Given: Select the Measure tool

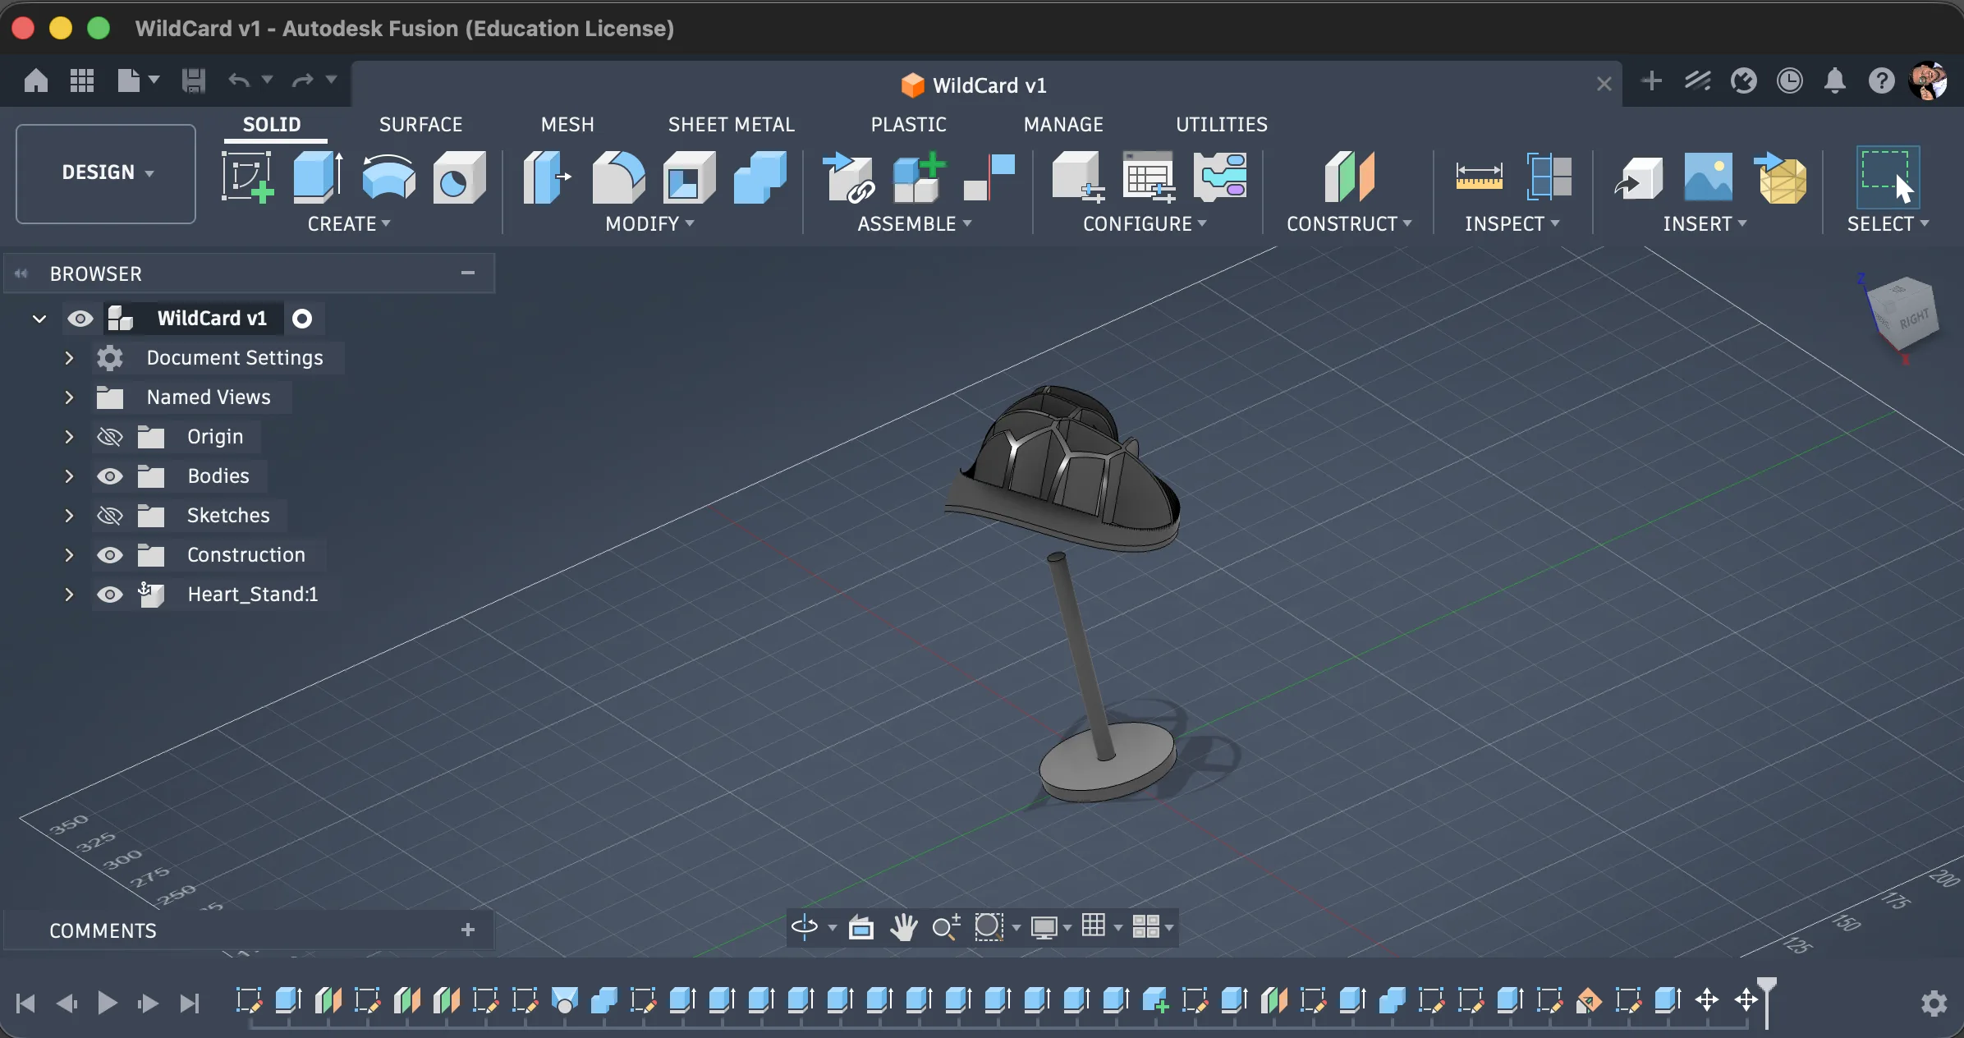Looking at the screenshot, I should (x=1479, y=177).
